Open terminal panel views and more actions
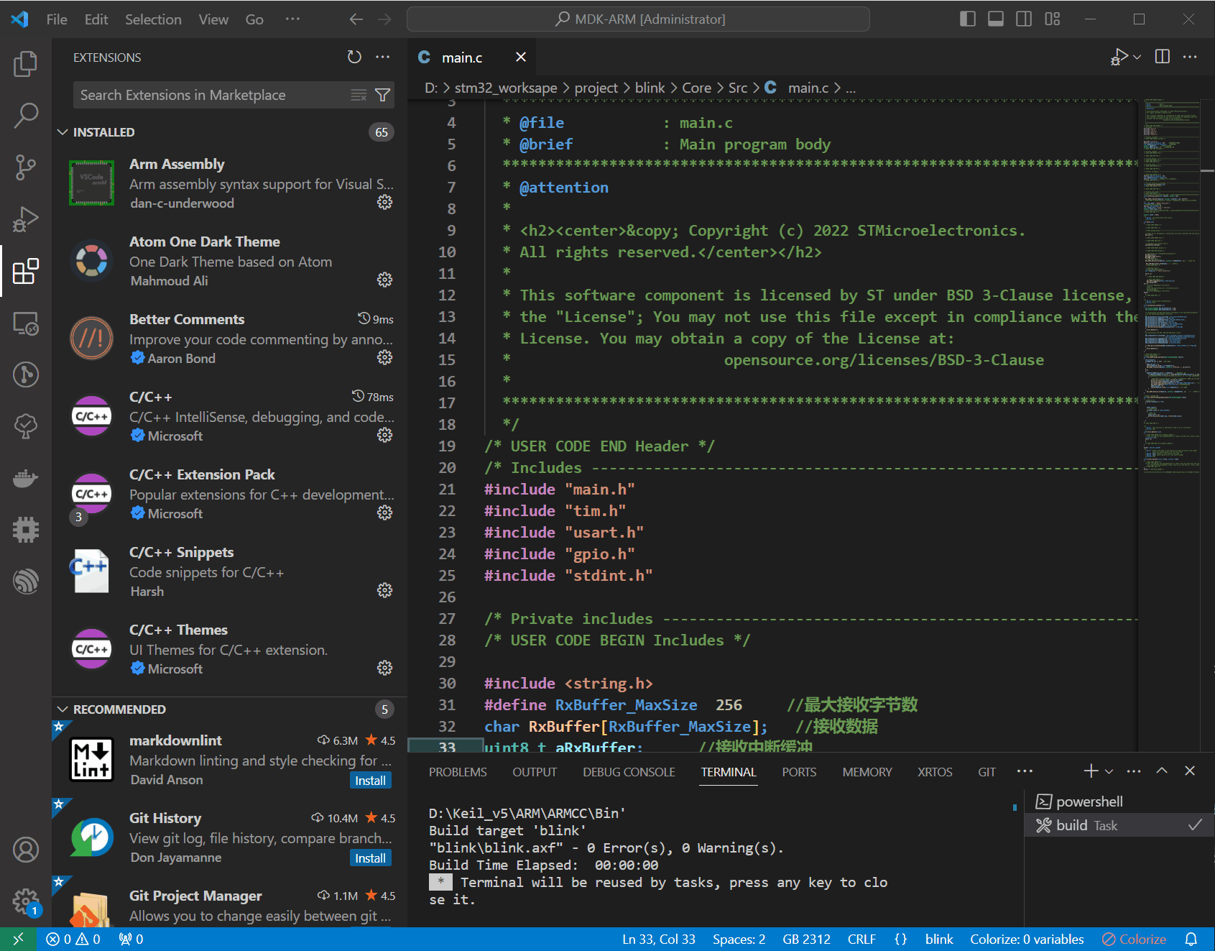1215x951 pixels. (x=1134, y=771)
